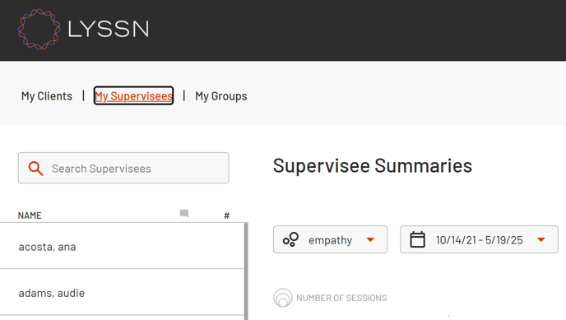
Task: Expand date range red arrow
Action: point(540,240)
